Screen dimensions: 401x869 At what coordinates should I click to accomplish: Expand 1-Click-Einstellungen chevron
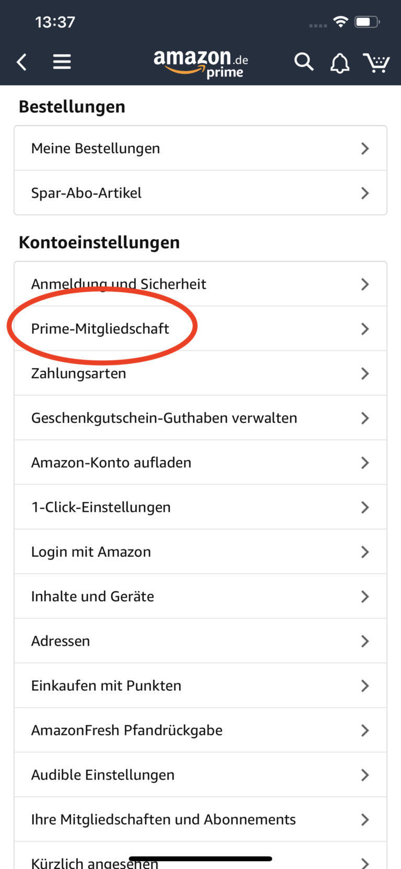365,507
